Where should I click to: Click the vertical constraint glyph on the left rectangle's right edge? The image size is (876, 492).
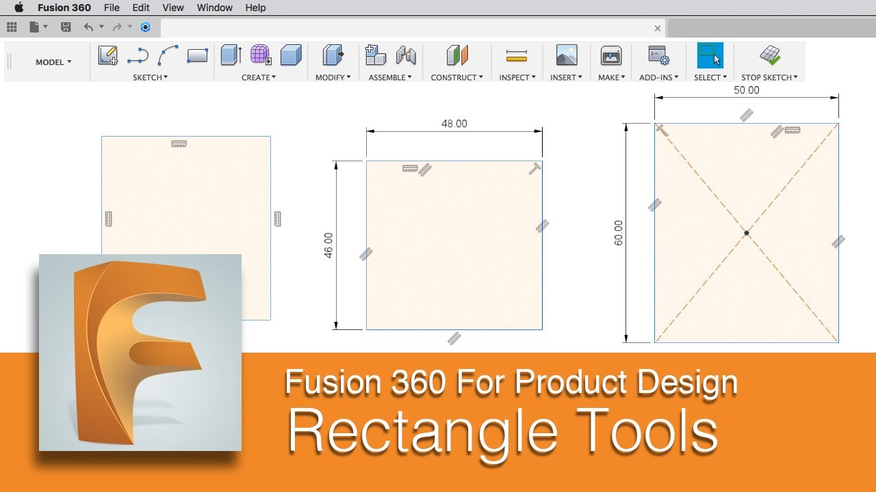pyautogui.click(x=277, y=219)
